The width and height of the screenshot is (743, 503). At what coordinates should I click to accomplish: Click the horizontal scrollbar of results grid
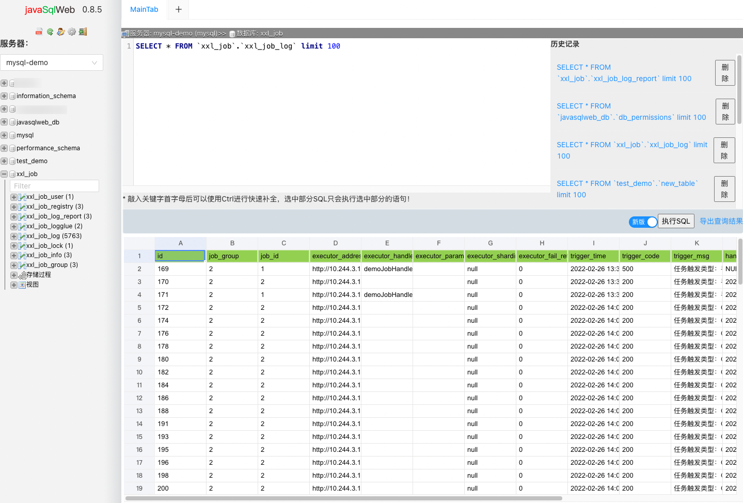(343, 498)
